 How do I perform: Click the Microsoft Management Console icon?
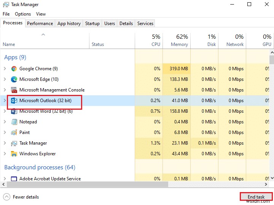click(14, 90)
